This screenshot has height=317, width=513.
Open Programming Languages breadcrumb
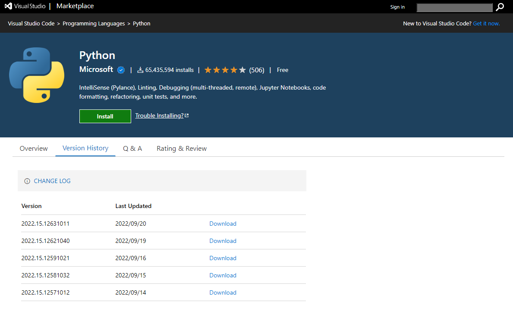pyautogui.click(x=94, y=24)
